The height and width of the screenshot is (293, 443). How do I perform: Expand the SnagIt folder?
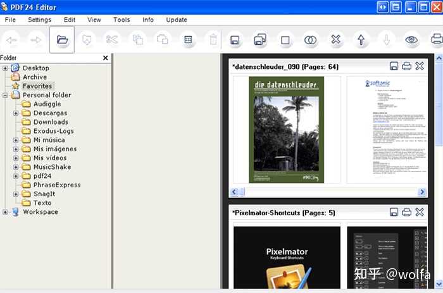[16, 194]
